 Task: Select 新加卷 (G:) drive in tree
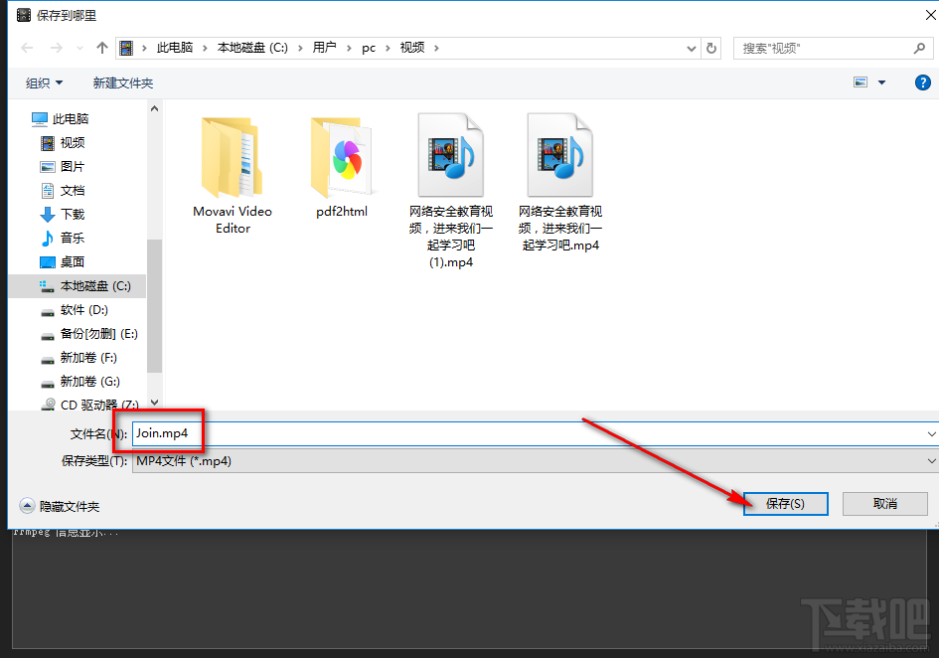tap(79, 381)
